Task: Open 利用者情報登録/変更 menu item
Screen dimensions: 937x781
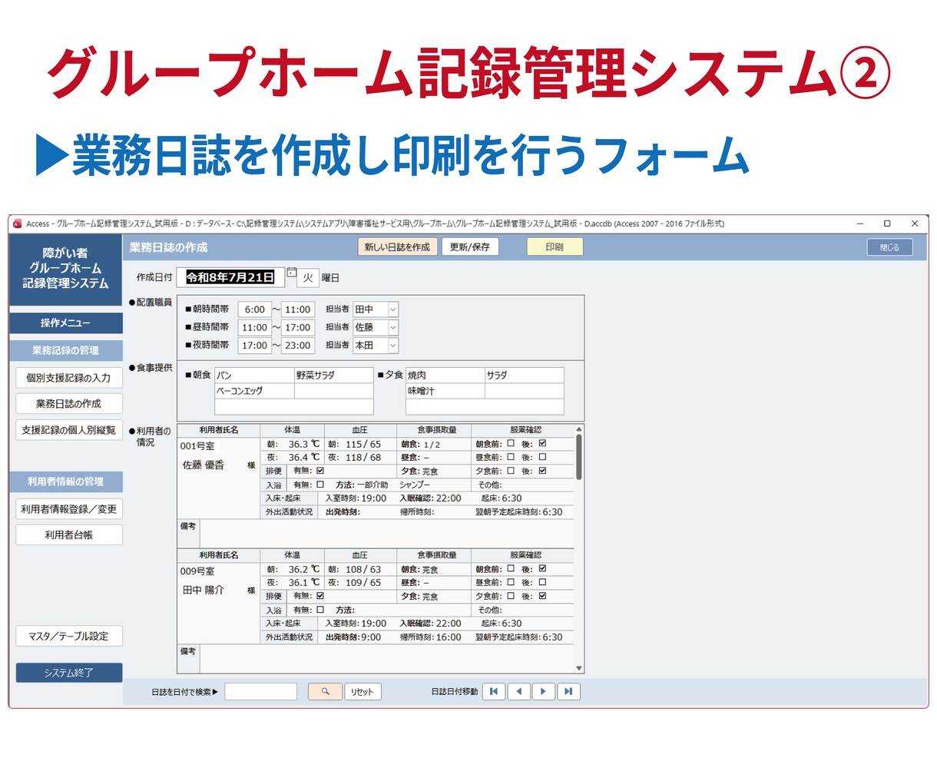Action: click(69, 509)
